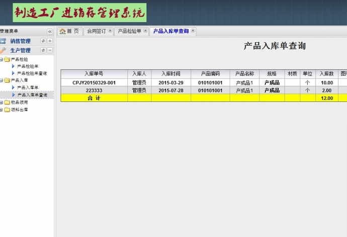Select the 领料出库 folder label
The image size is (347, 237).
tap(19, 110)
